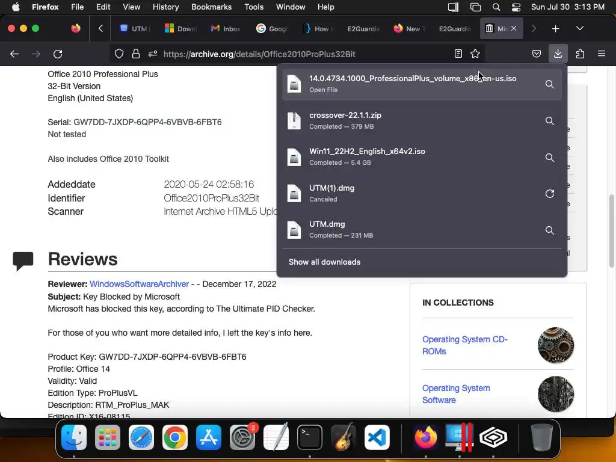Launch Terminal from the Dock
This screenshot has height=462, width=616.
click(x=310, y=437)
